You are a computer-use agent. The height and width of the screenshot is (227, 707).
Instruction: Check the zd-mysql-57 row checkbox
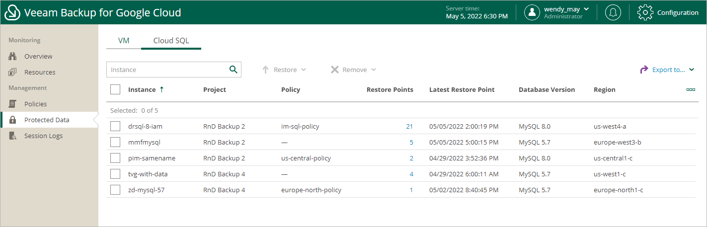point(115,190)
